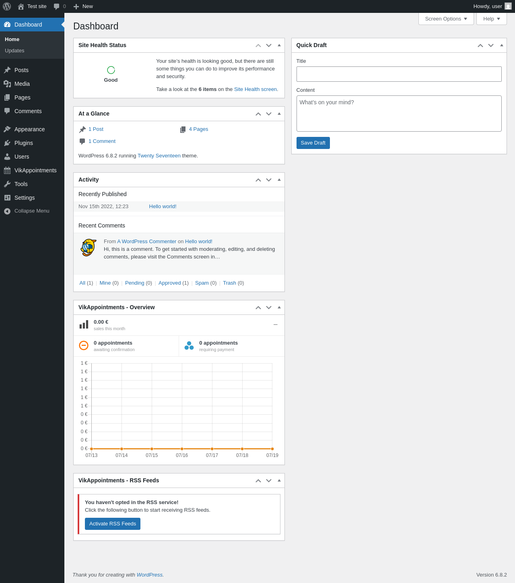515x583 pixels.
Task: Click the 07/16 data point on chart
Action: (x=182, y=449)
